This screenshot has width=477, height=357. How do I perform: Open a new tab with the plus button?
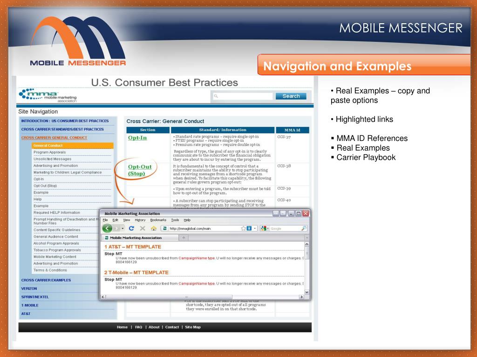click(x=184, y=238)
